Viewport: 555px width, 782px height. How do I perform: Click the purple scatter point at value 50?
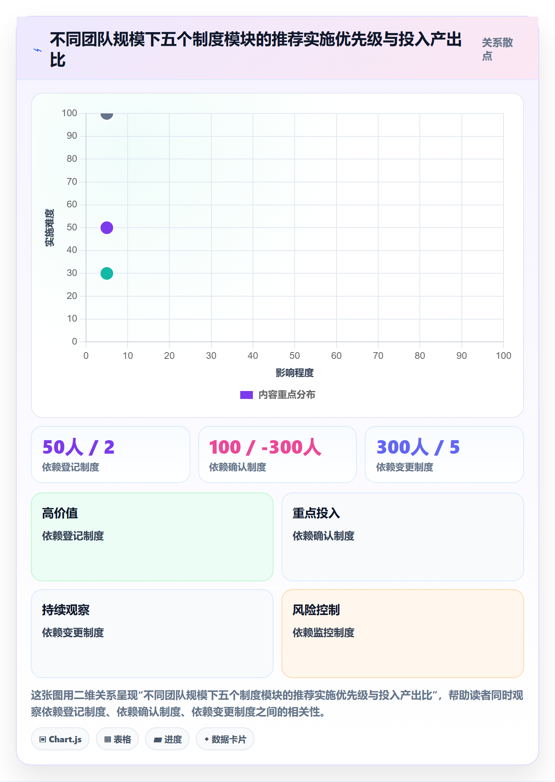pyautogui.click(x=107, y=228)
